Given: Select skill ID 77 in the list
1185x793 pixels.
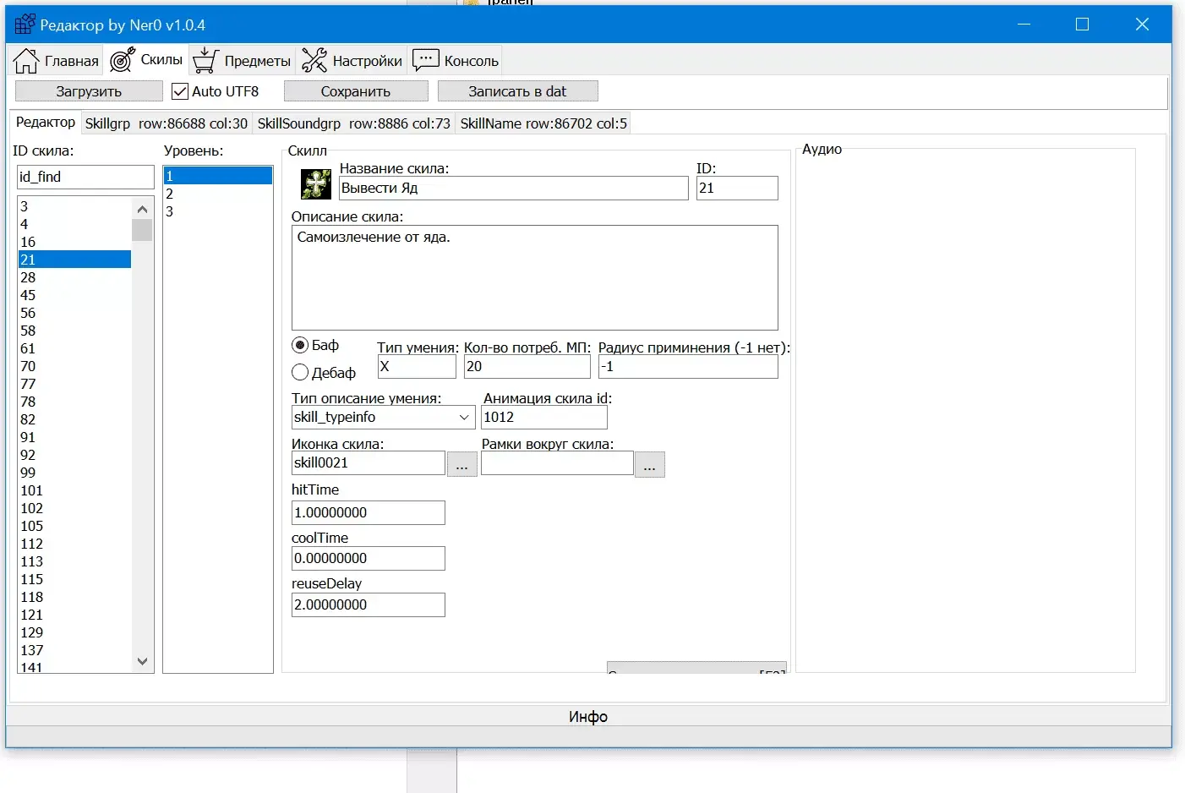Looking at the screenshot, I should pos(74,384).
